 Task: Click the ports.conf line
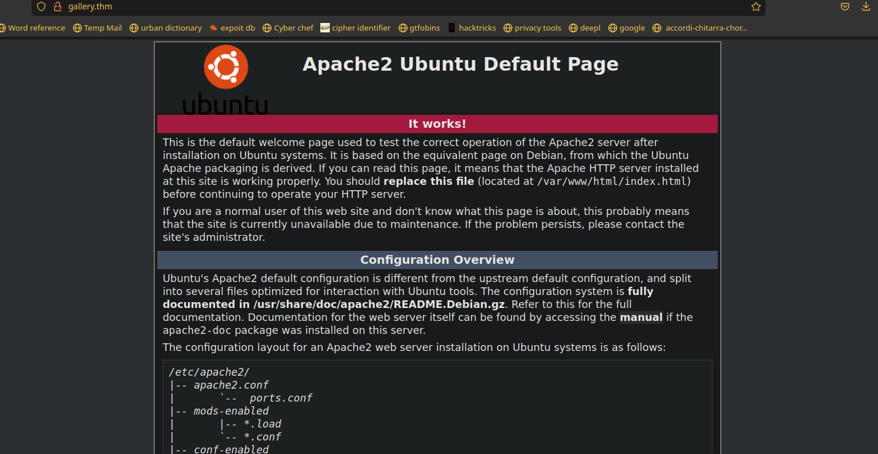pos(281,398)
